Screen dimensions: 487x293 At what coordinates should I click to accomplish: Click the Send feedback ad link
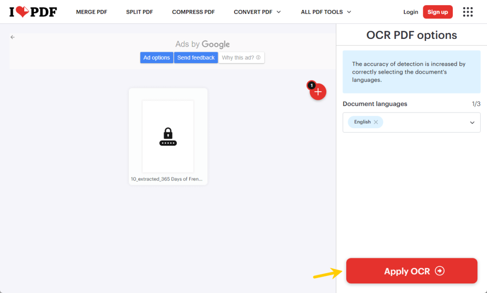click(x=195, y=57)
